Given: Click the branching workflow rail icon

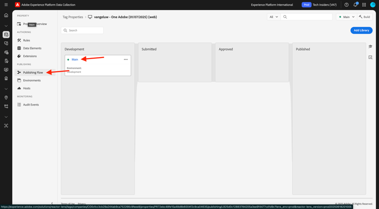Looking at the screenshot, I should 6,106.
